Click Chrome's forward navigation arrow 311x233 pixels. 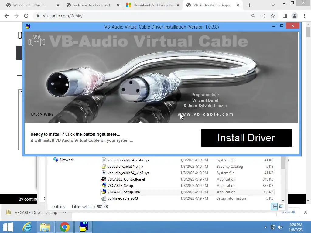tap(16, 16)
